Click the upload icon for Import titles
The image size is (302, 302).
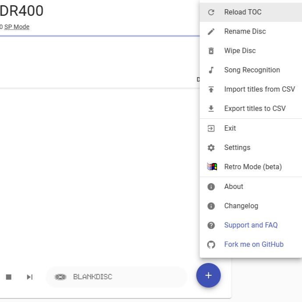(x=211, y=89)
